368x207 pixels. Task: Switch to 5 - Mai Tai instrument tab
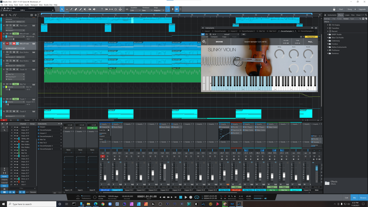tap(261, 31)
